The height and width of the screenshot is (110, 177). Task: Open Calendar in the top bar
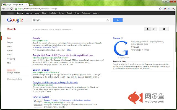86,13
